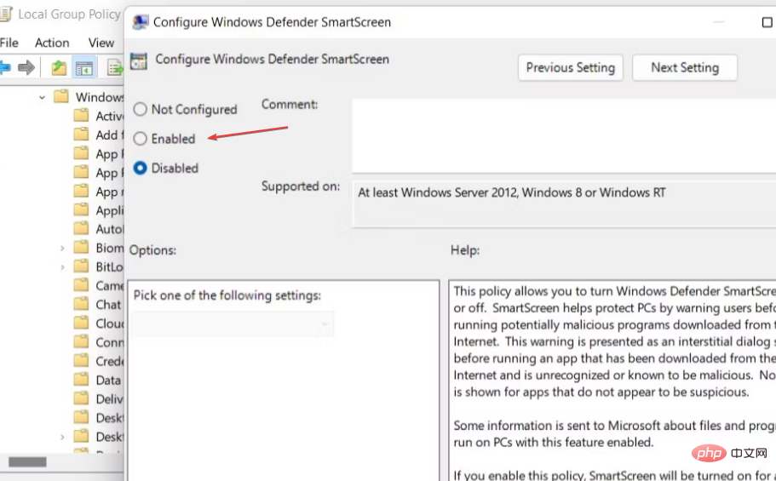This screenshot has width=776, height=481.
Task: Click the BitLo folder icon
Action: pos(81,266)
